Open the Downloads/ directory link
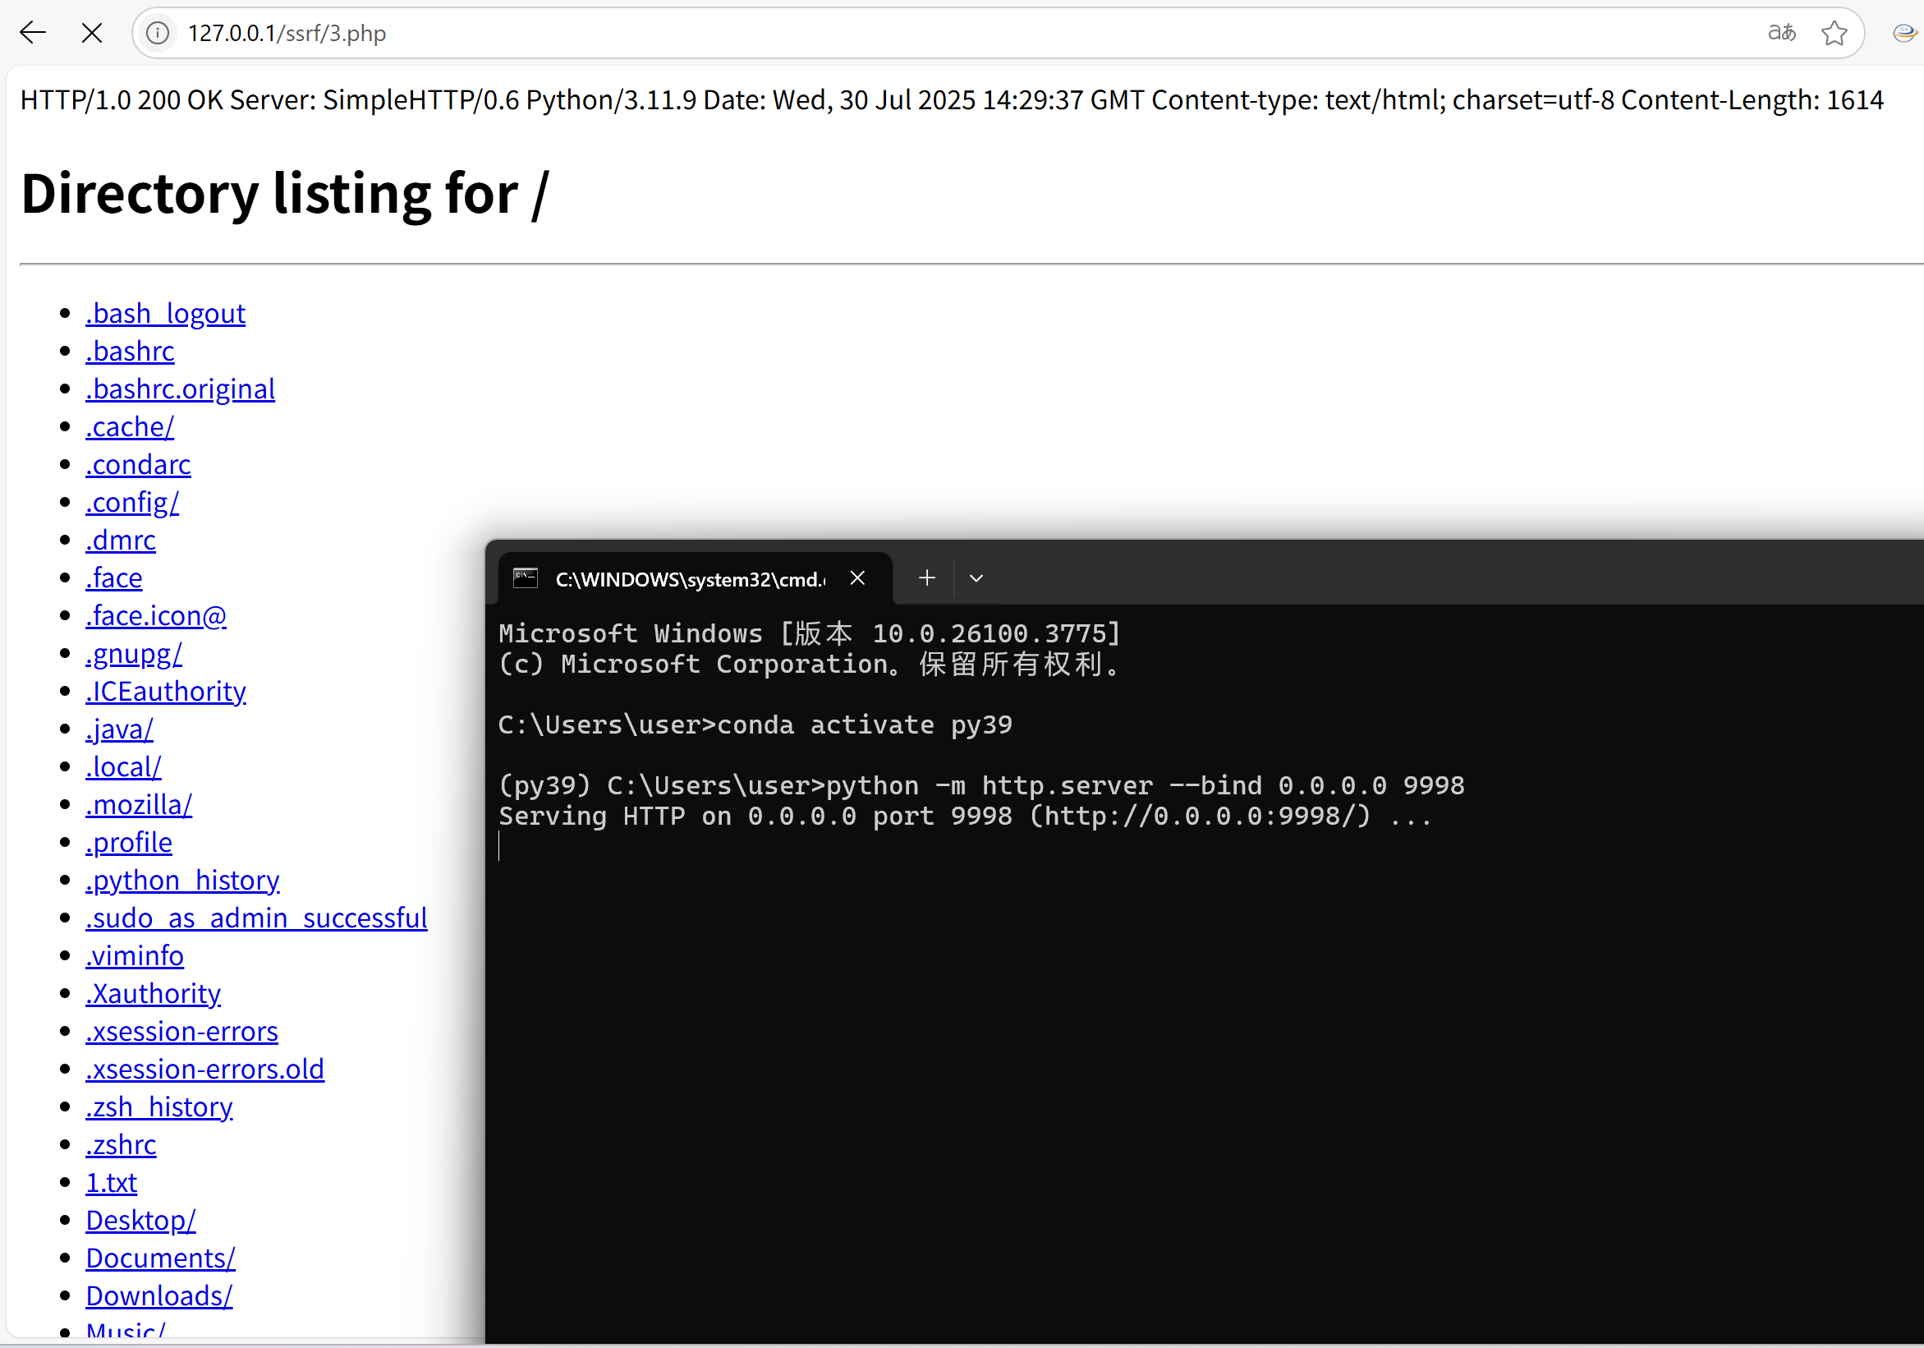1924x1348 pixels. tap(159, 1295)
